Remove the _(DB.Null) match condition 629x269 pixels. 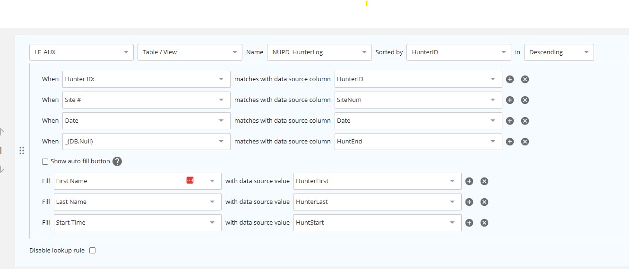click(x=525, y=142)
